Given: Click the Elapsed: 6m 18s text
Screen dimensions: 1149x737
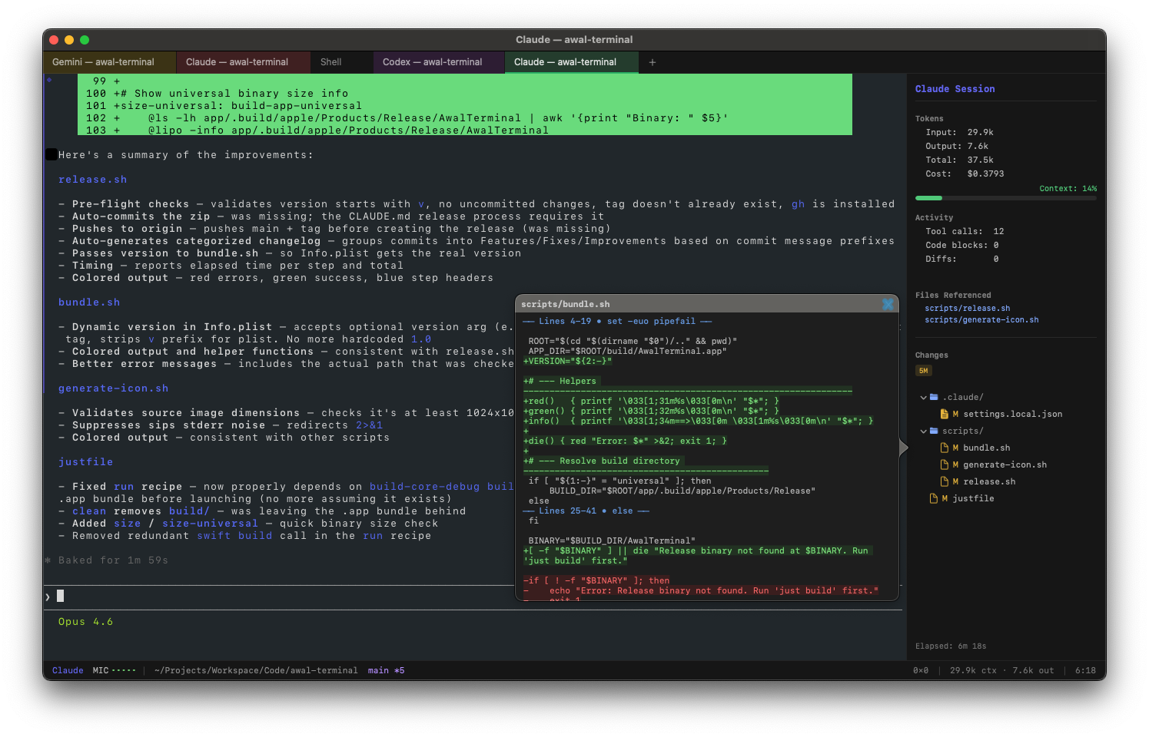Looking at the screenshot, I should pyautogui.click(x=951, y=646).
